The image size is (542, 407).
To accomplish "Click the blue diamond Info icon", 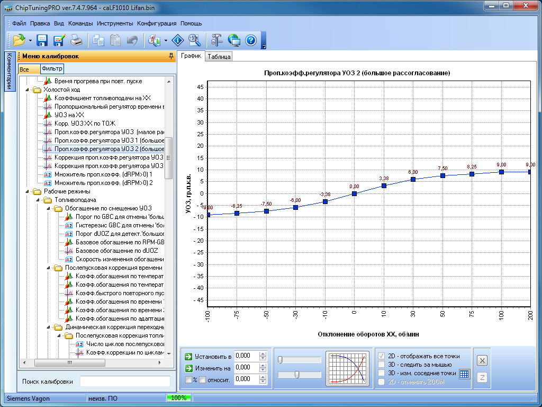I will [x=178, y=40].
